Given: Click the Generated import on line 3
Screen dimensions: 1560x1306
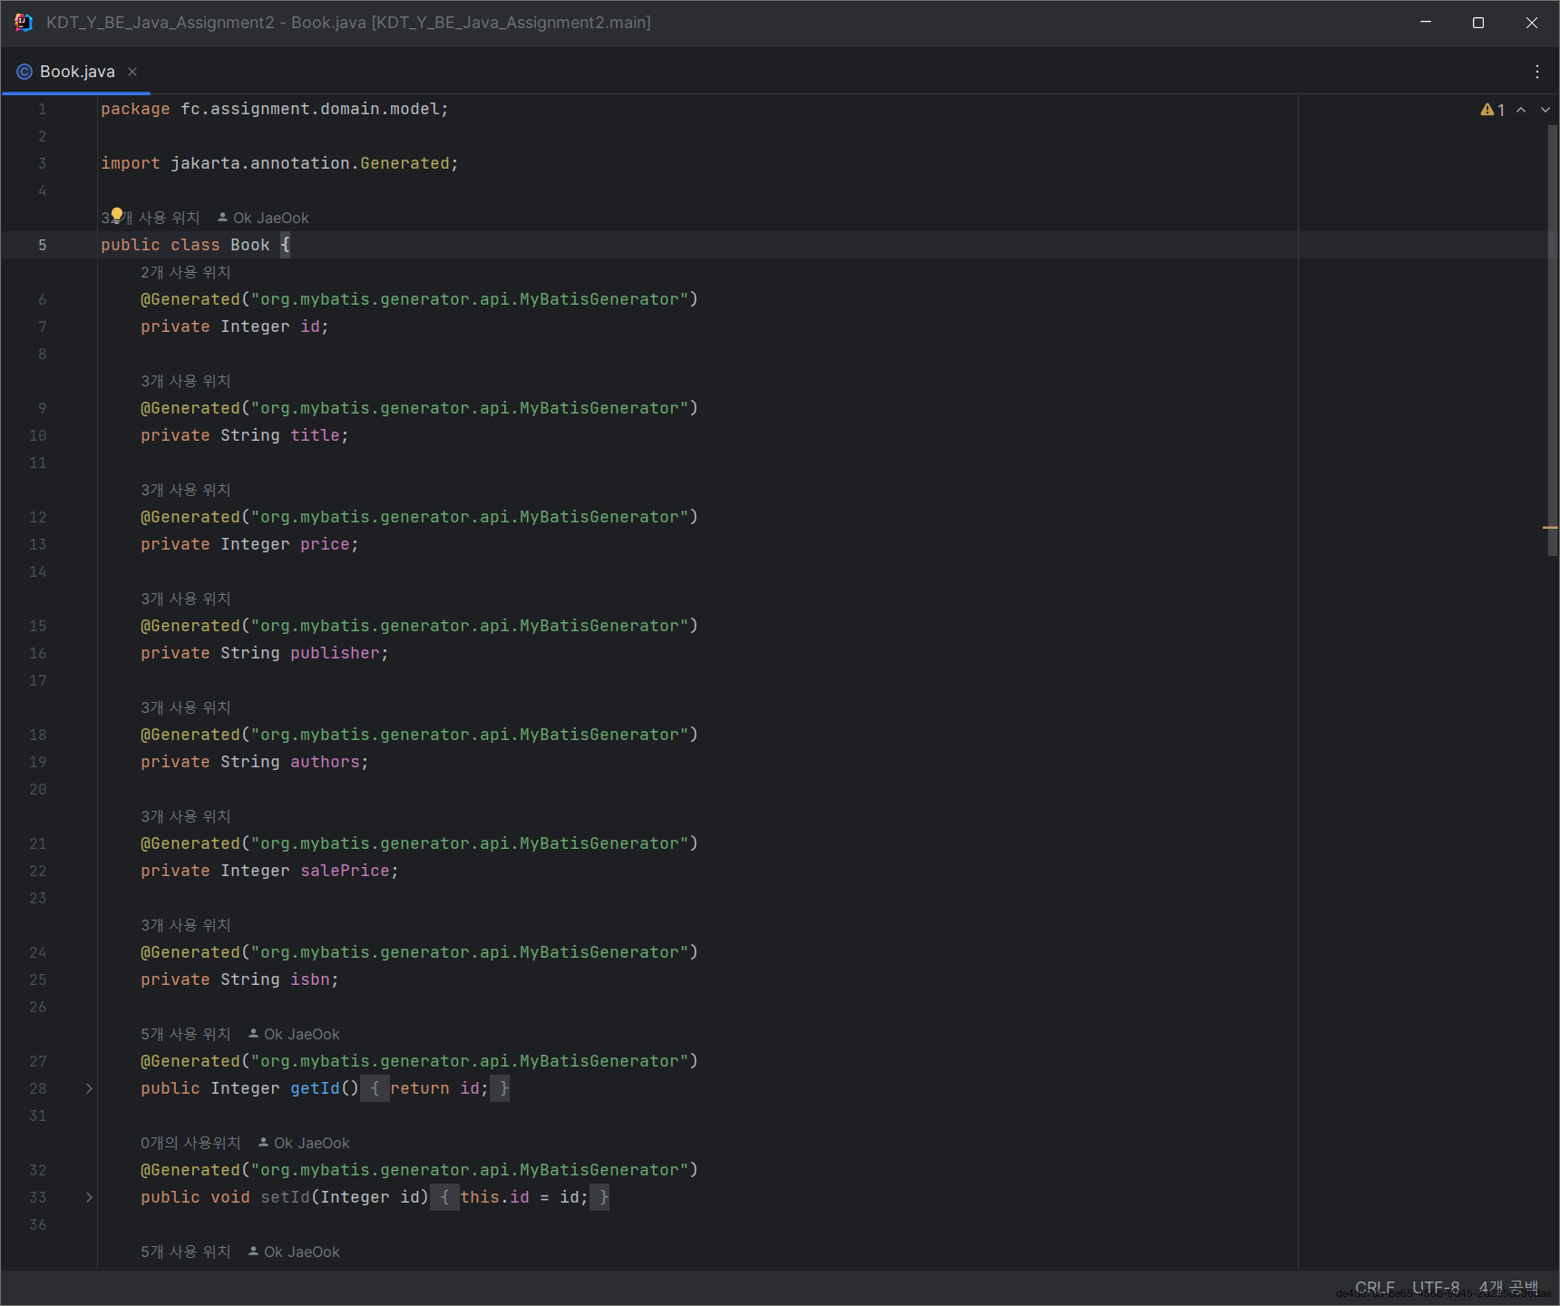Looking at the screenshot, I should coord(405,163).
